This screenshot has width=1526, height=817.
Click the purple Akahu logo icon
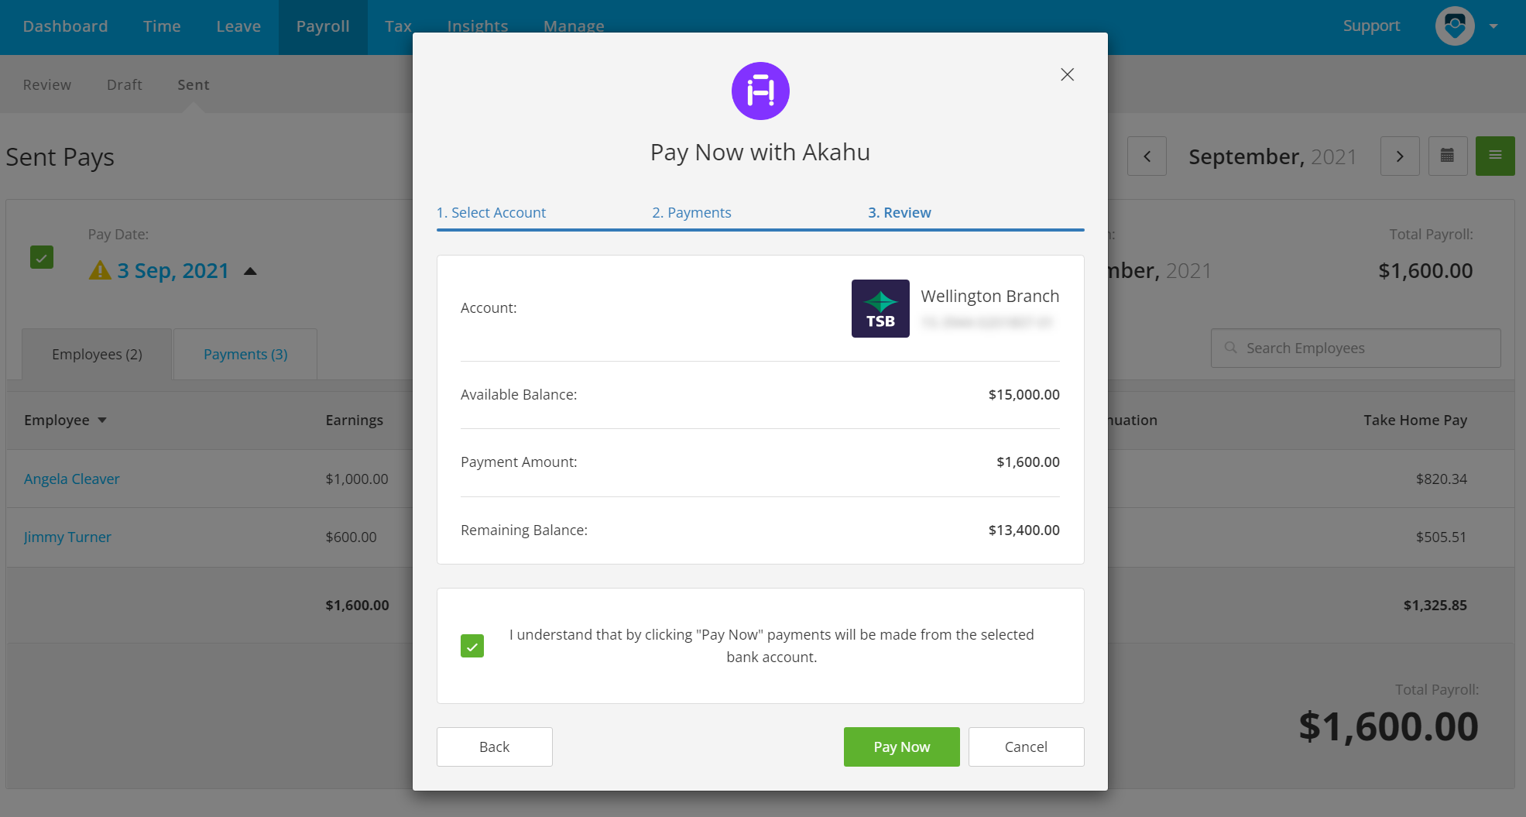tap(760, 91)
